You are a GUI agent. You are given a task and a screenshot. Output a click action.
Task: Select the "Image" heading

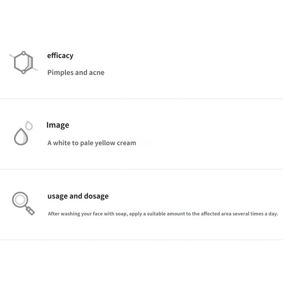(x=57, y=125)
